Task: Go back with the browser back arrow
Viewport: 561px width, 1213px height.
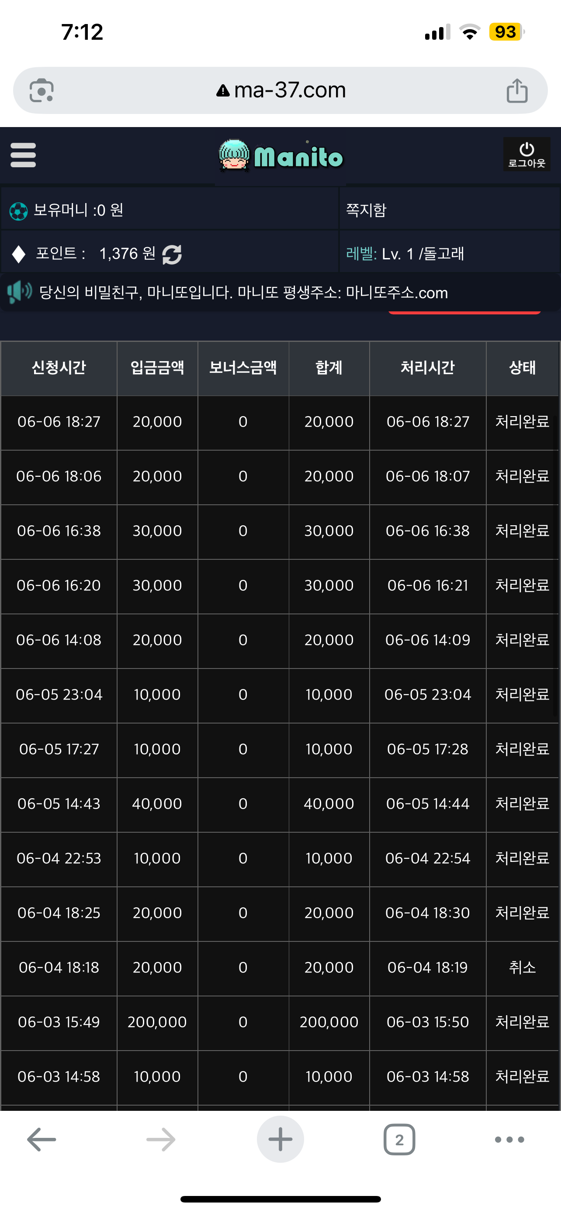Action: pos(42,1139)
